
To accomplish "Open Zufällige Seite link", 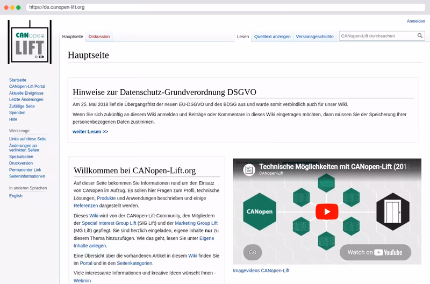I will [22, 106].
